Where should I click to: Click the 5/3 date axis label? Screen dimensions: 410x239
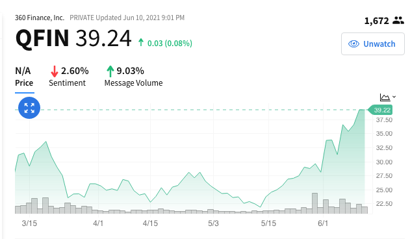(x=213, y=223)
